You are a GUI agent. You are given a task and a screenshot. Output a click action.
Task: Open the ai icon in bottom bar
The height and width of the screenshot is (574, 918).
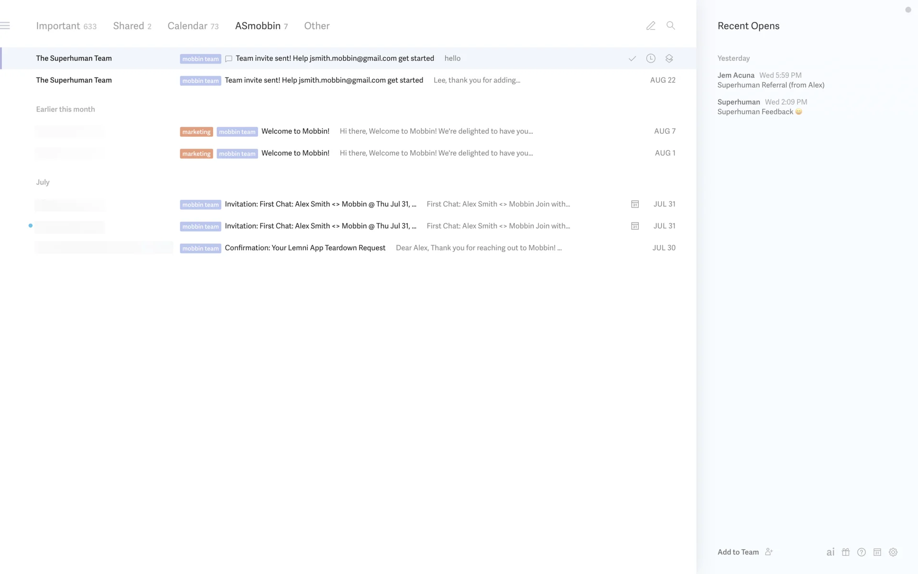[831, 552]
